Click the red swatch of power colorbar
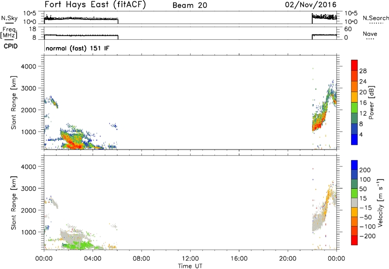This screenshot has width=389, height=269. click(354, 65)
